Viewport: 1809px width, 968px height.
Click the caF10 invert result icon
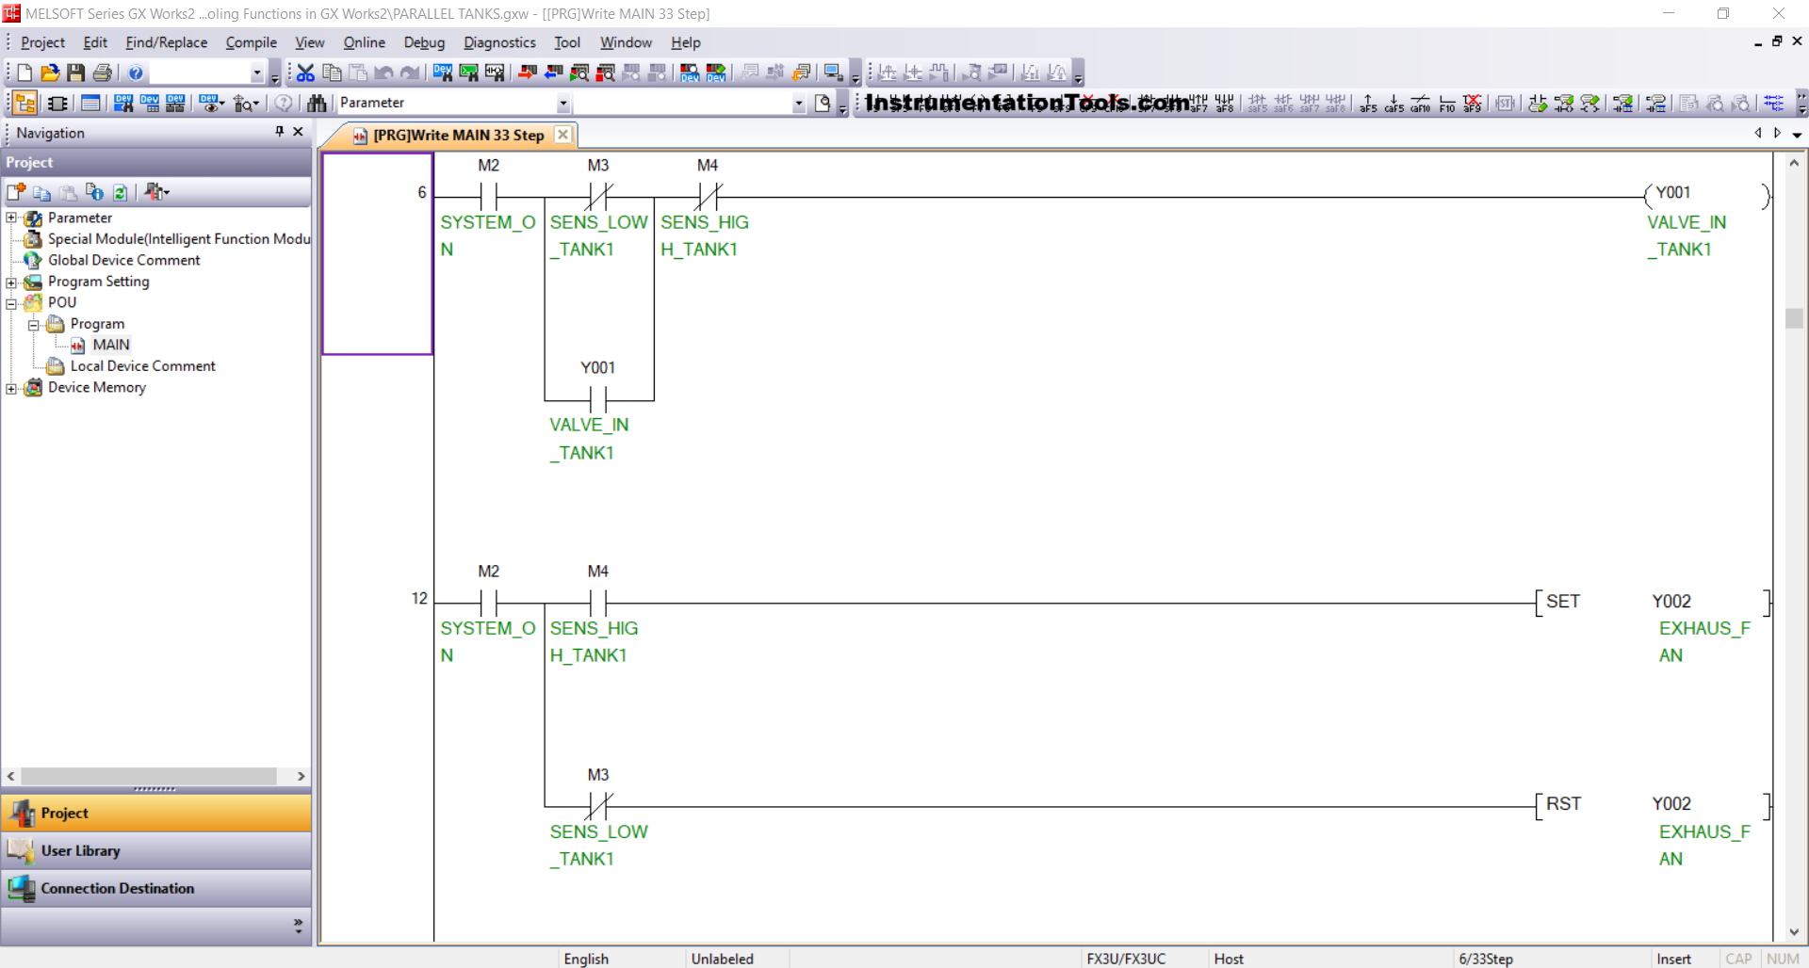click(x=1421, y=103)
